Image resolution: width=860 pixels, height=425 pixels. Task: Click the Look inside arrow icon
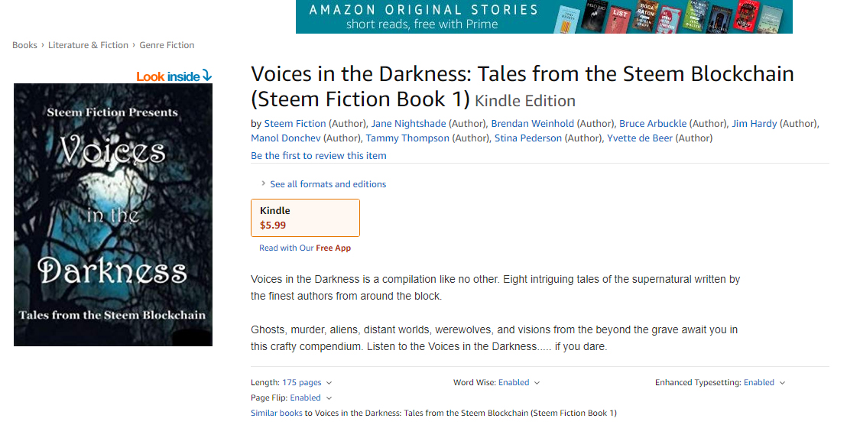pyautogui.click(x=206, y=76)
